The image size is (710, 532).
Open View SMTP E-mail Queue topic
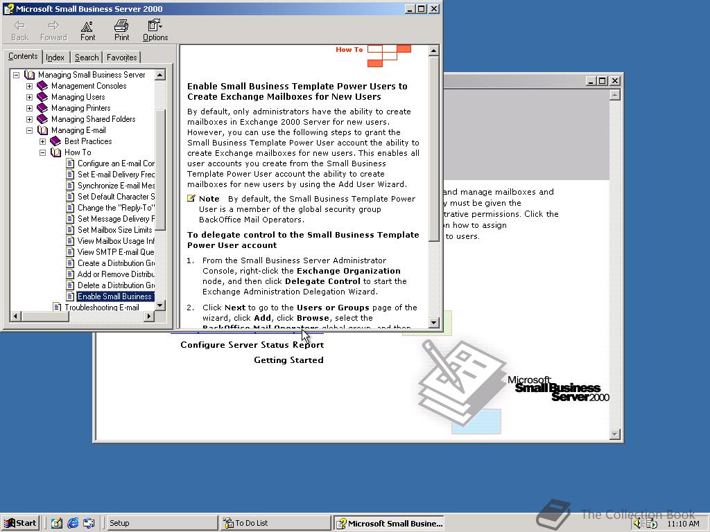pyautogui.click(x=116, y=252)
